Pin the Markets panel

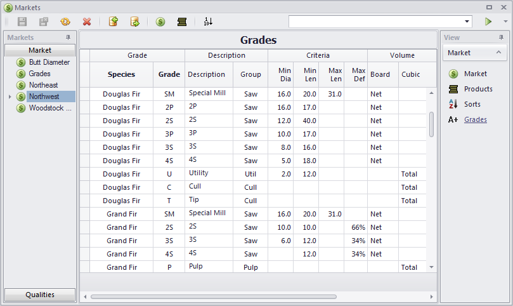click(x=68, y=37)
